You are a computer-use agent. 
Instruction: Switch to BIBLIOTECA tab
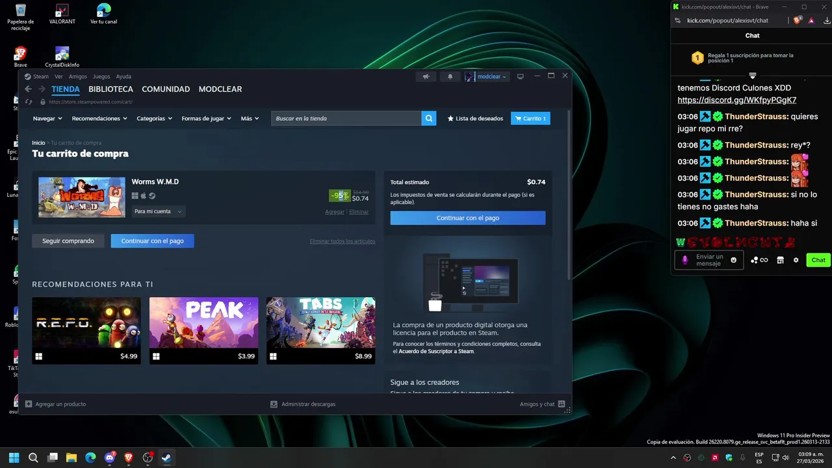[110, 89]
